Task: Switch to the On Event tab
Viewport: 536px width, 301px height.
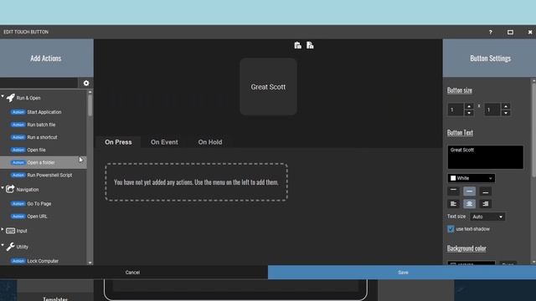Action: click(x=164, y=142)
